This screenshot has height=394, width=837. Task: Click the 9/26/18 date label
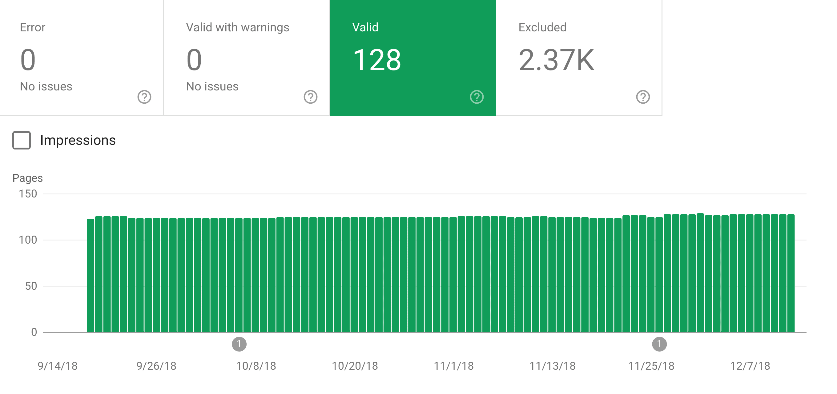pyautogui.click(x=157, y=366)
